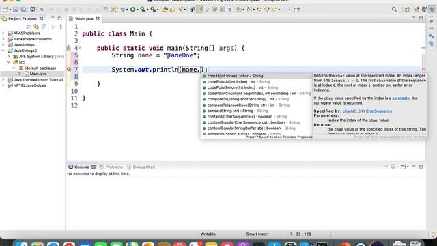The height and width of the screenshot is (246, 437).
Task: Click the Search magnifier icon
Action: (394, 9)
